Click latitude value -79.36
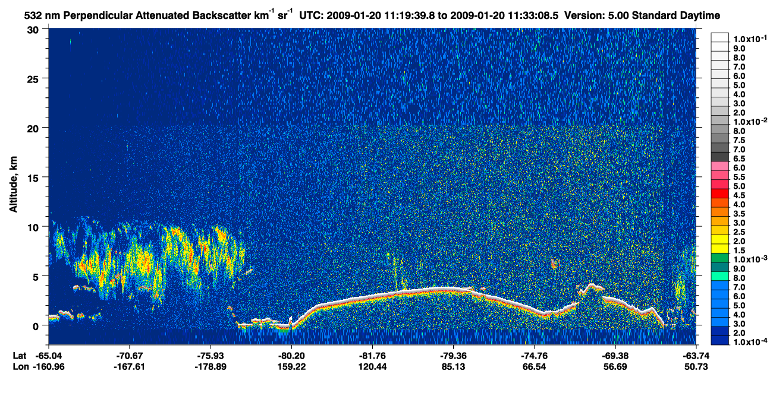 (453, 356)
